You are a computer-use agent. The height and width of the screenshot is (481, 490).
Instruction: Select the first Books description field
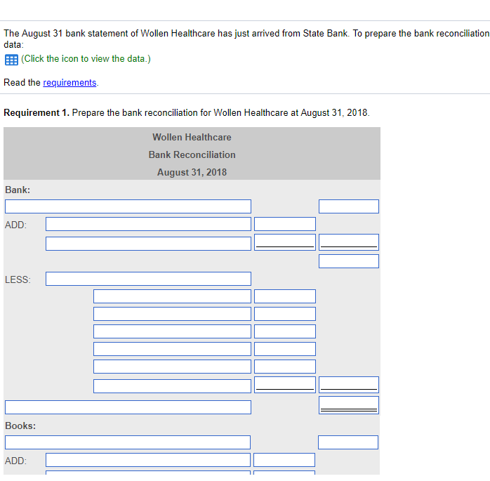128,442
